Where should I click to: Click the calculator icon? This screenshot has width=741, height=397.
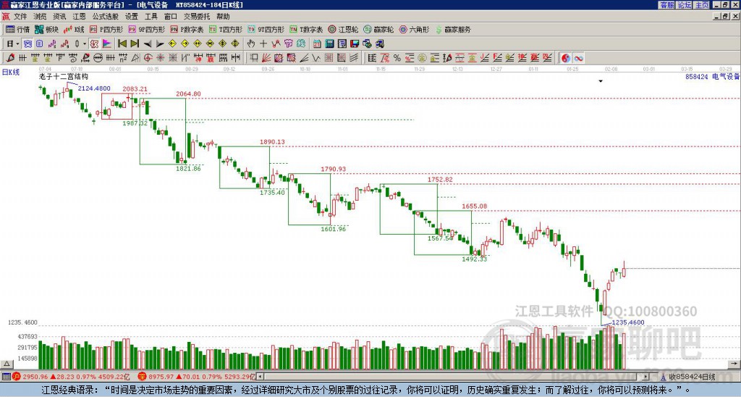pyautogui.click(x=329, y=44)
